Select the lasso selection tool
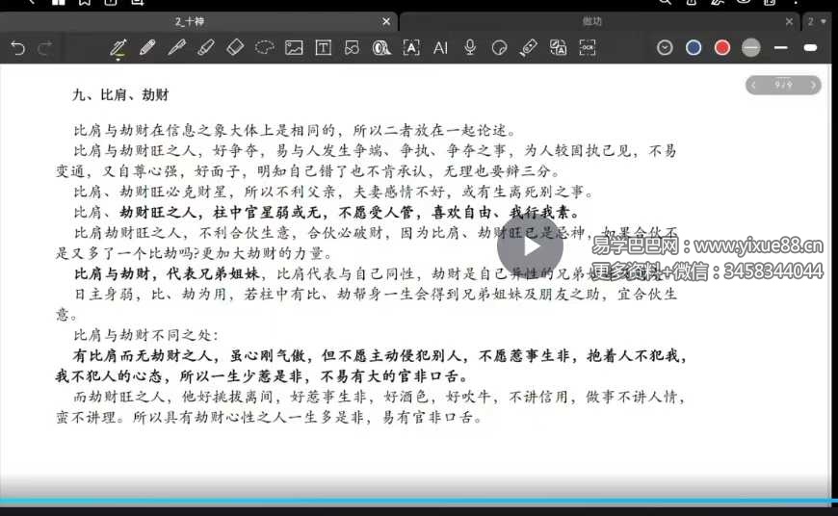 pyautogui.click(x=264, y=47)
